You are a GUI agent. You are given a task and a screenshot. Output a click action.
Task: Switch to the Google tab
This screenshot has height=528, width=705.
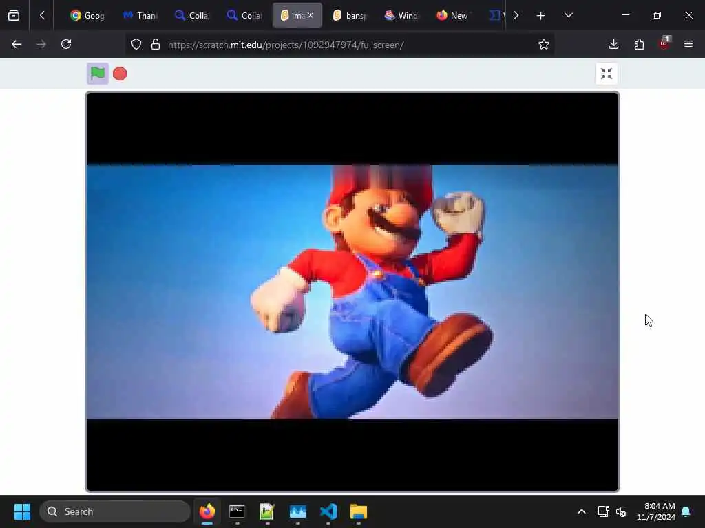[x=87, y=15]
